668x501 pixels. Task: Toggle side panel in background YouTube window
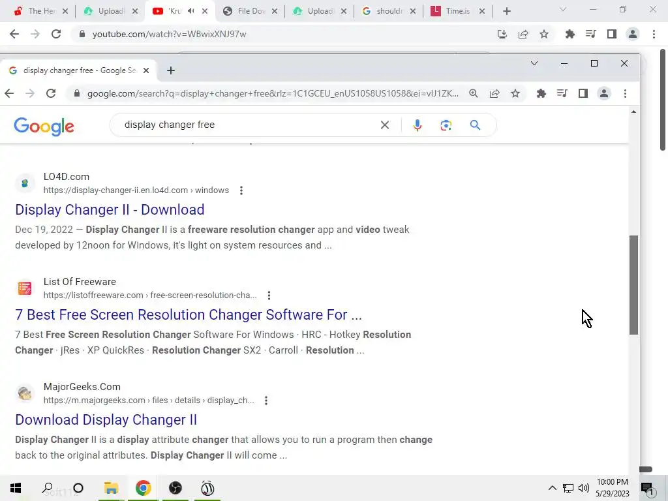pyautogui.click(x=612, y=34)
